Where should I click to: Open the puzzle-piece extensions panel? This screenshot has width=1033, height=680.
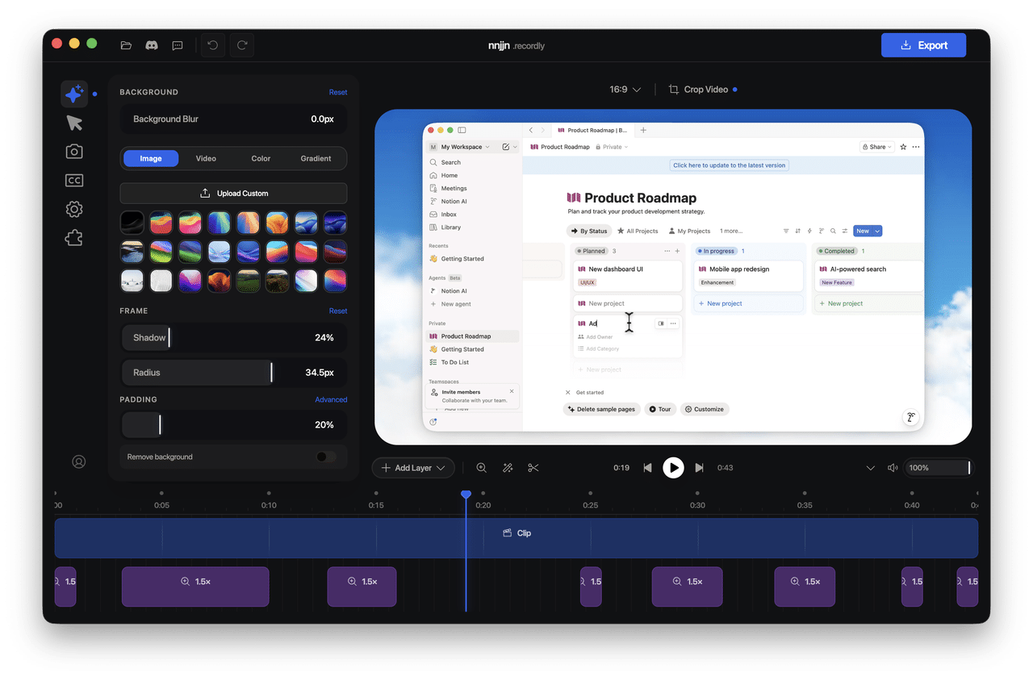pos(74,238)
